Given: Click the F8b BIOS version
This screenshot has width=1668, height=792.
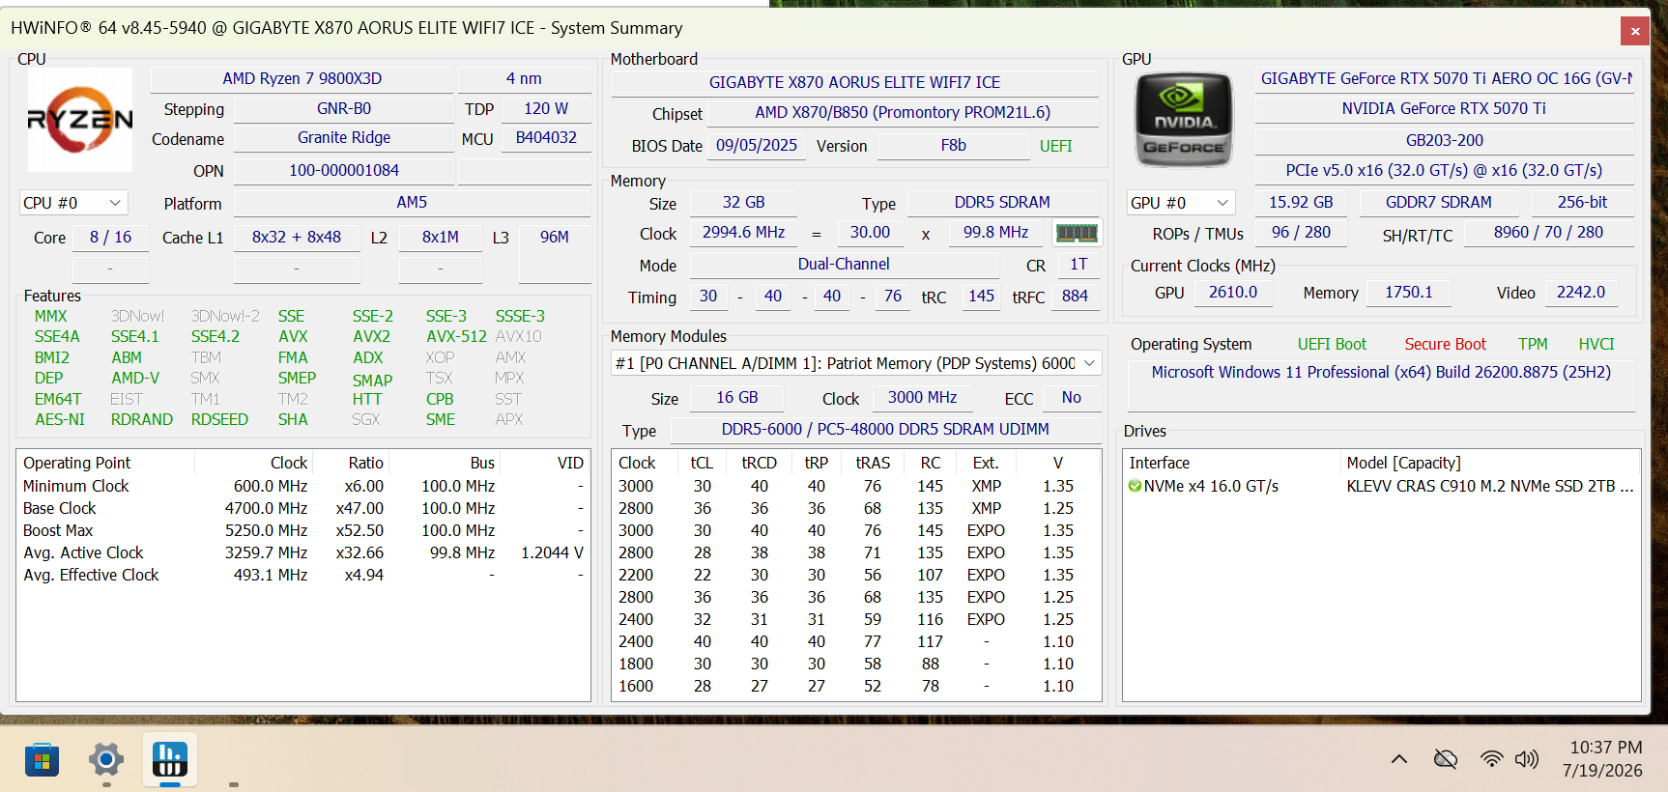Looking at the screenshot, I should tap(953, 145).
